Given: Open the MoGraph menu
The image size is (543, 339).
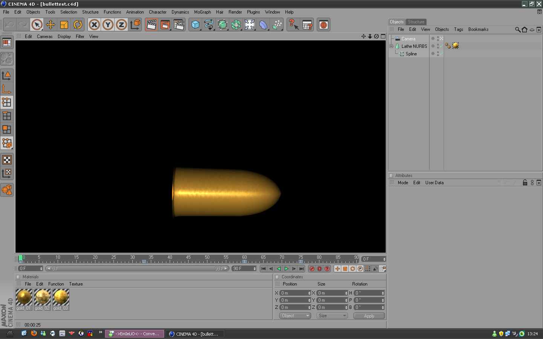Looking at the screenshot, I should pyautogui.click(x=202, y=12).
